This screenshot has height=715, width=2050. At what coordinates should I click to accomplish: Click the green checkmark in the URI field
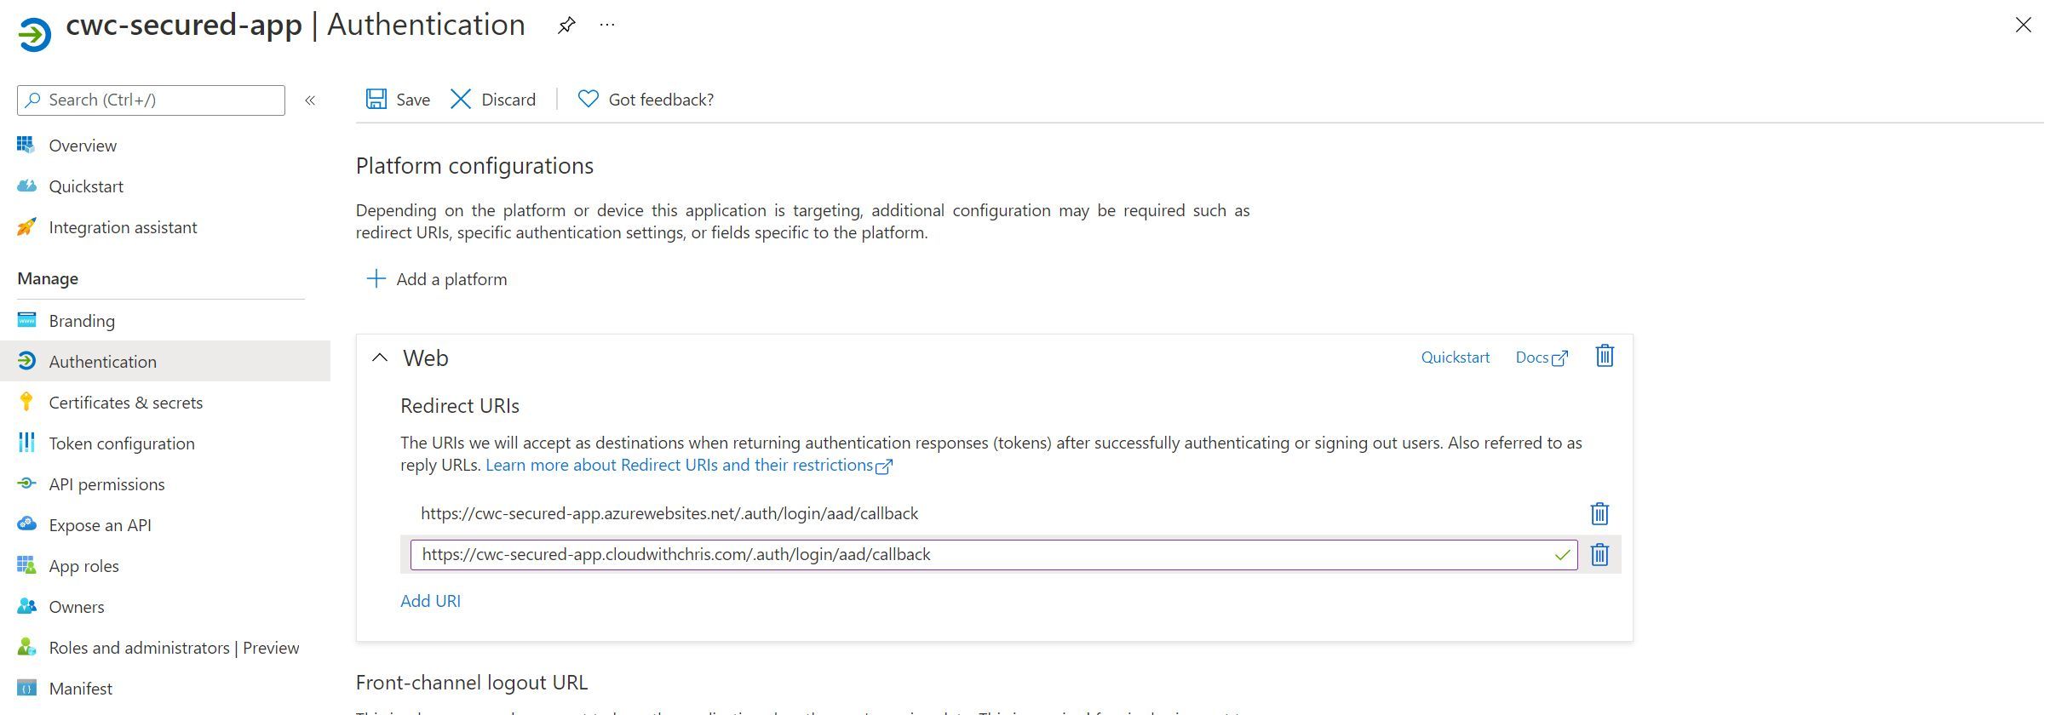[x=1562, y=555]
